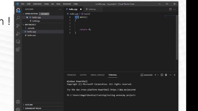Screen dimensions: 198x111
Task: Open launch profile dropdown next to plus
Action: (x=158, y=75)
